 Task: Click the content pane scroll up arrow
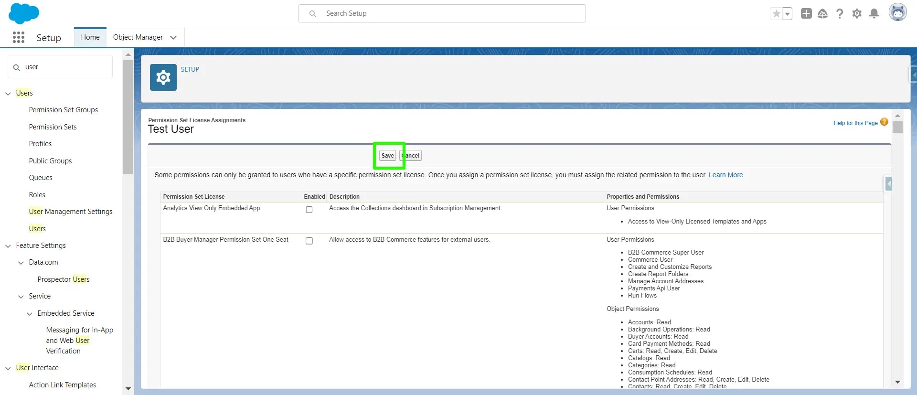897,116
